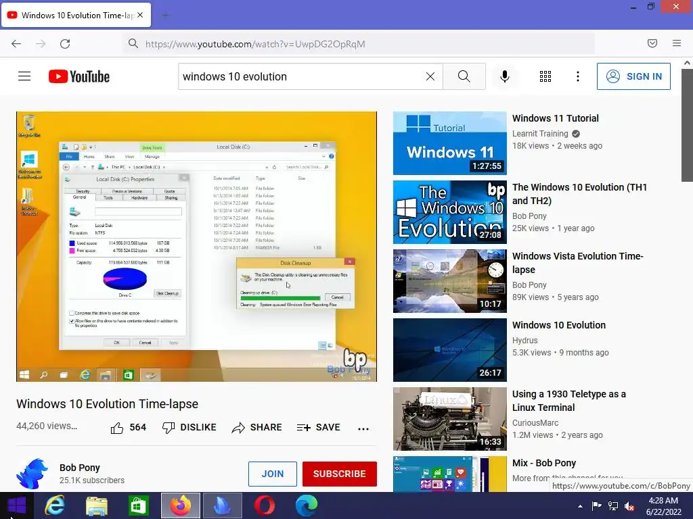This screenshot has height=519, width=693.
Task: Open more actions ellipsis below video
Action: click(363, 428)
